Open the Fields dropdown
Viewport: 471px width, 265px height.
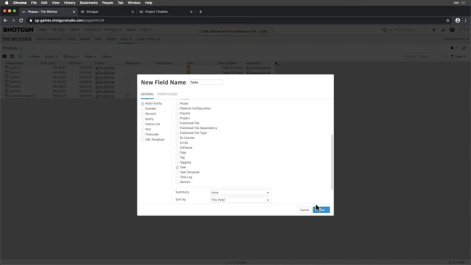click(90, 56)
